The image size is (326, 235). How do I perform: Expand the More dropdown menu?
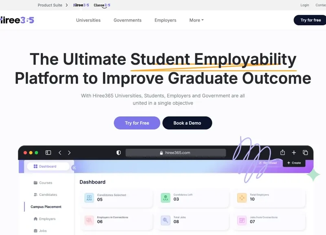[x=196, y=20]
